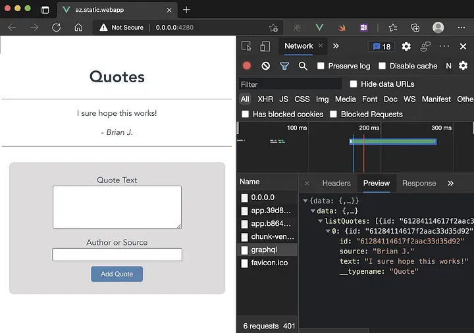Stop recording network log
Viewport: 474px width, 333px height.
coord(247,66)
